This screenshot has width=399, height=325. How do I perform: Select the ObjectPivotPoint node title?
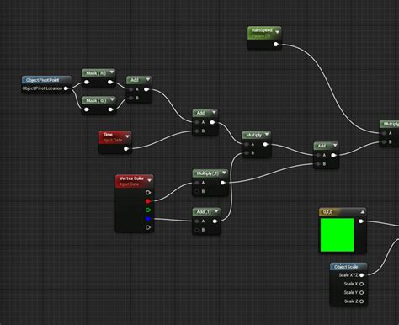[43, 80]
